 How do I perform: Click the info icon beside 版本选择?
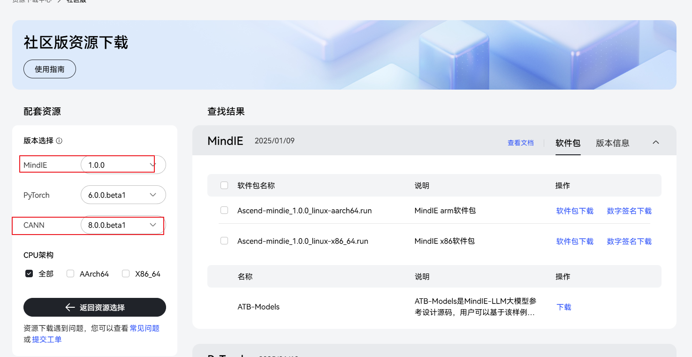[x=59, y=141]
